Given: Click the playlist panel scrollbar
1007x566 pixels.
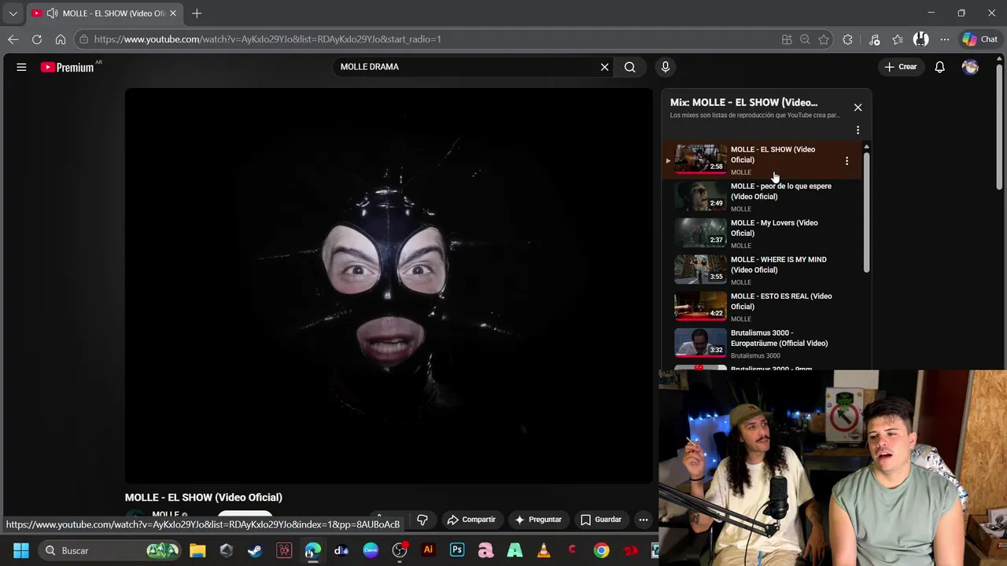Looking at the screenshot, I should click(x=866, y=212).
